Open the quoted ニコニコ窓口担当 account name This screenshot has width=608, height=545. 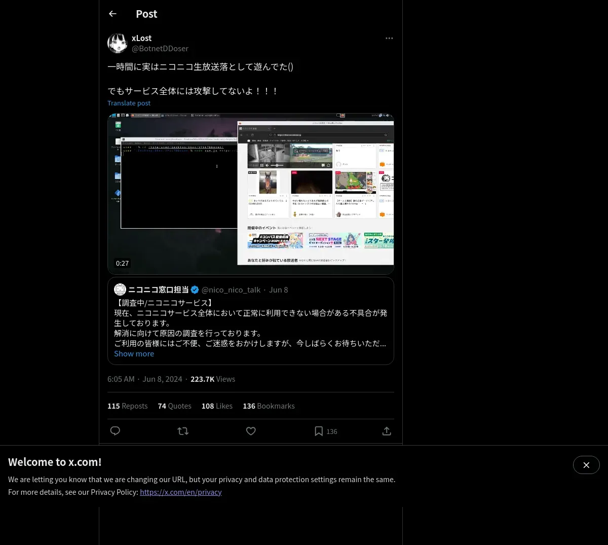pos(158,289)
